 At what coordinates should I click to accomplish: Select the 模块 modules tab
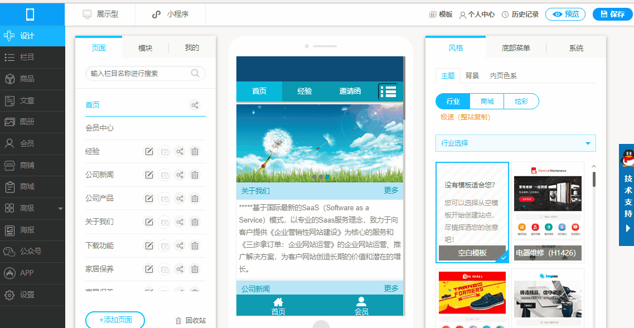[145, 48]
